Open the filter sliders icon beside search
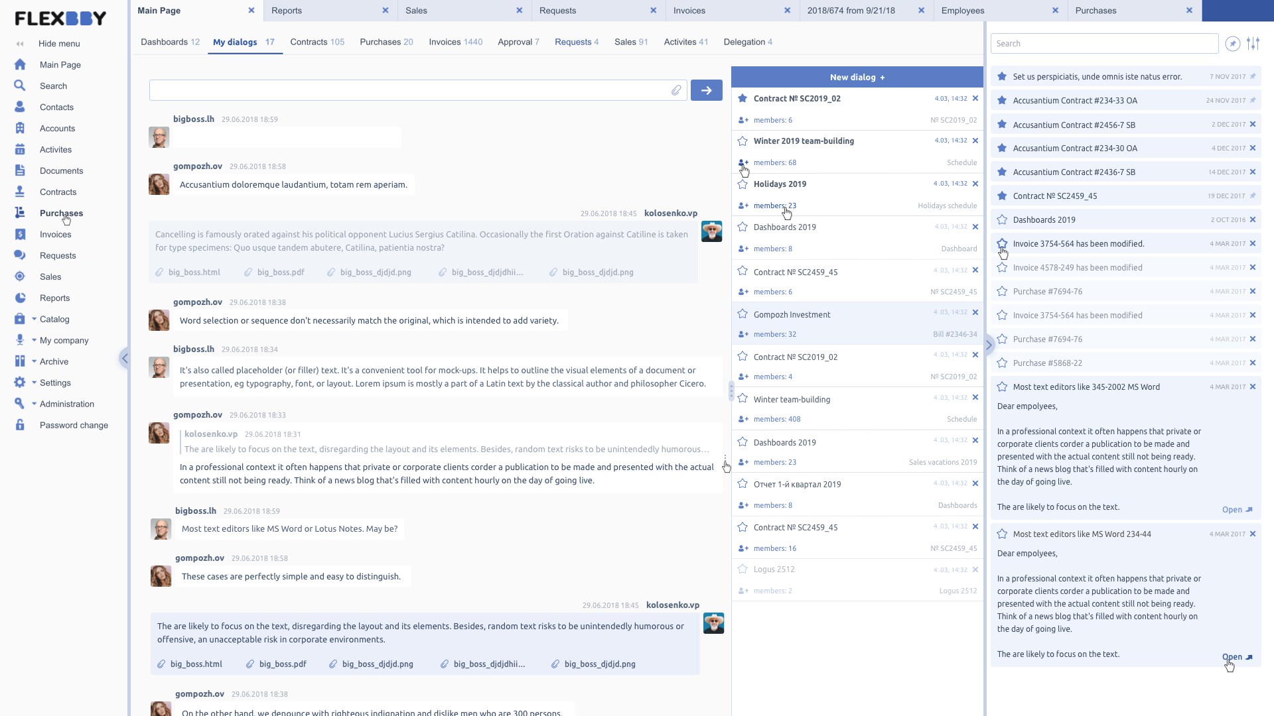The width and height of the screenshot is (1274, 716). coord(1253,44)
